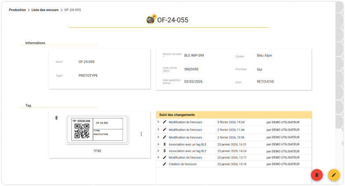The image size is (345, 186).
Task: Click pencil icon of Création de l'encours row
Action: [164, 164]
